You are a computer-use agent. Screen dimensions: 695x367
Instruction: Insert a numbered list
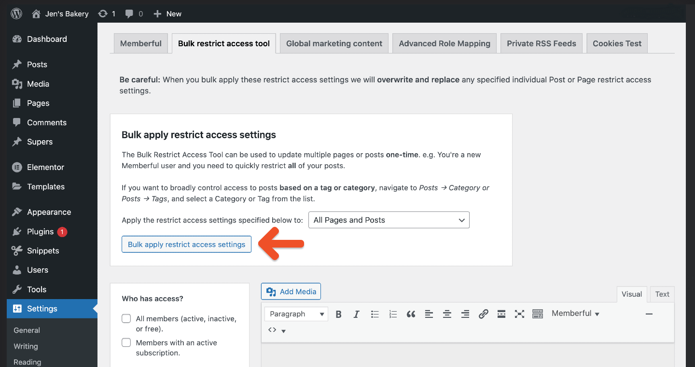392,314
